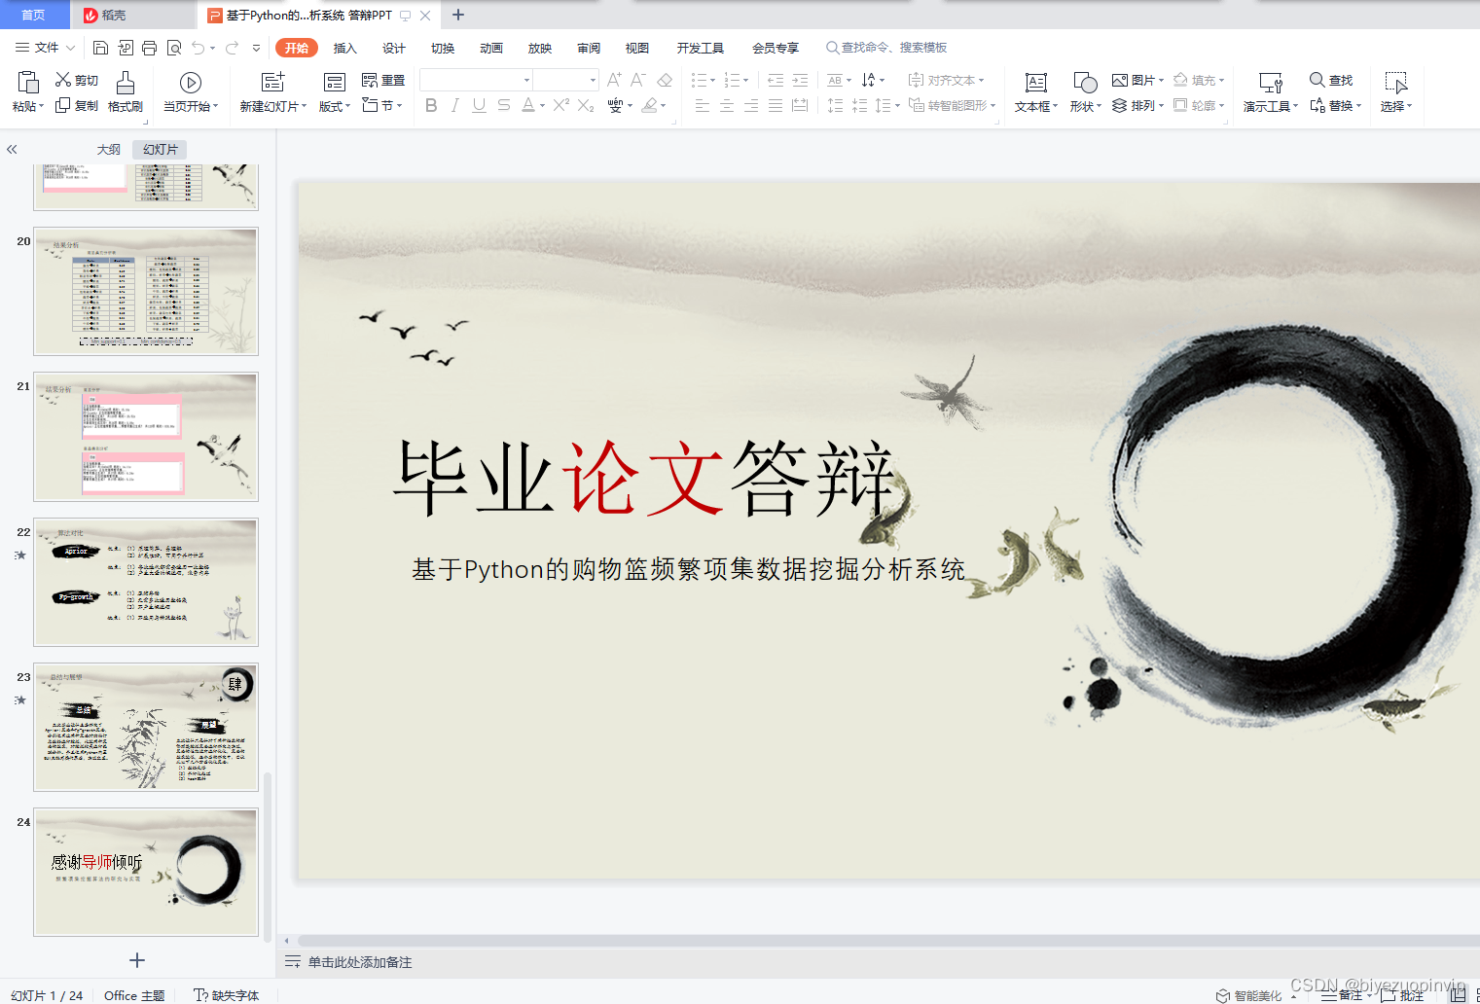The height and width of the screenshot is (1004, 1480).
Task: Click the Replace (替换) icon
Action: 1318,105
